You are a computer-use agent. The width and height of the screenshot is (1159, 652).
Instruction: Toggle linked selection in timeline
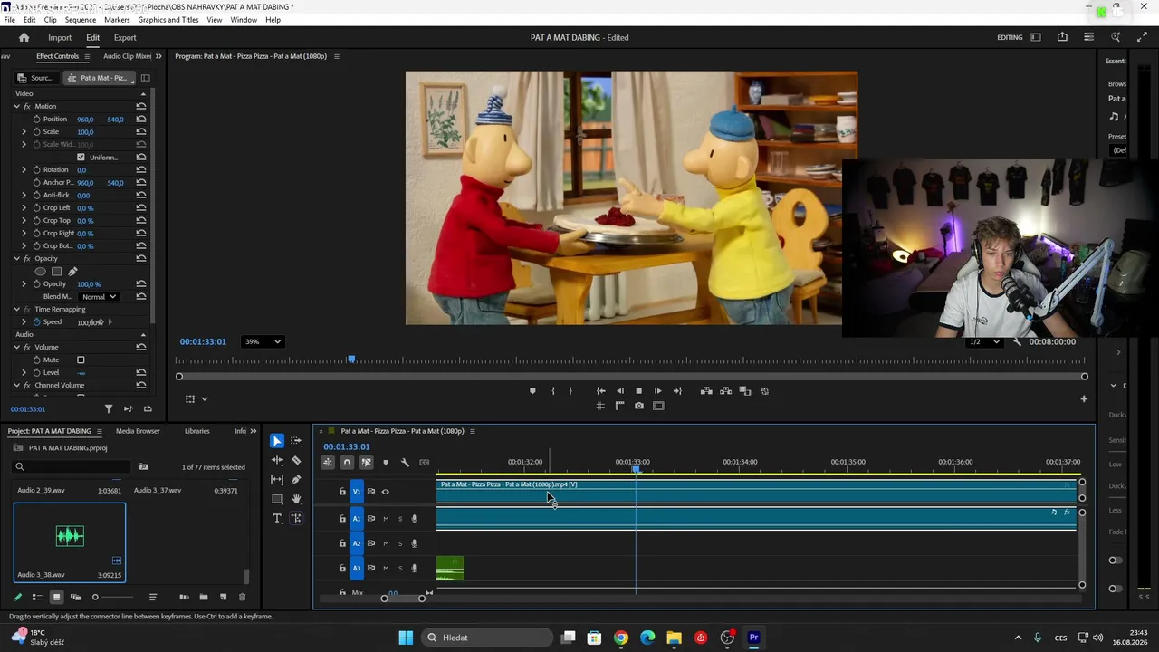367,463
